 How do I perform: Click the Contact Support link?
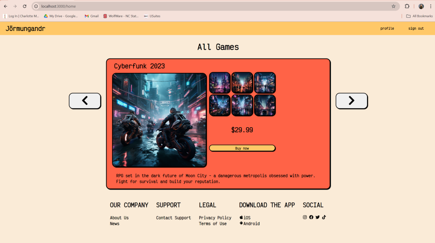[173, 218]
